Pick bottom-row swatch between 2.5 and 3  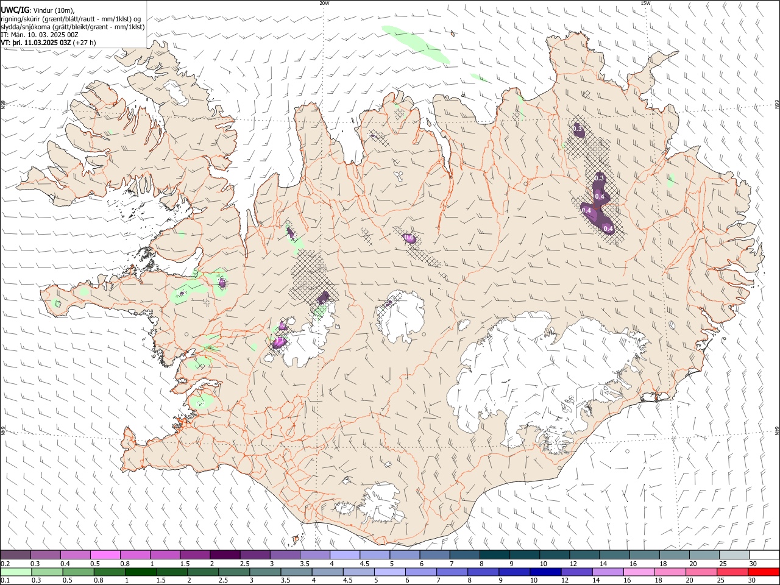tap(234, 572)
